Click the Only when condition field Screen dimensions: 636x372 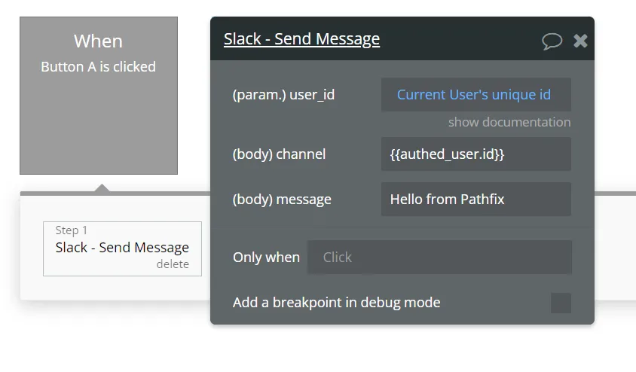(x=439, y=258)
